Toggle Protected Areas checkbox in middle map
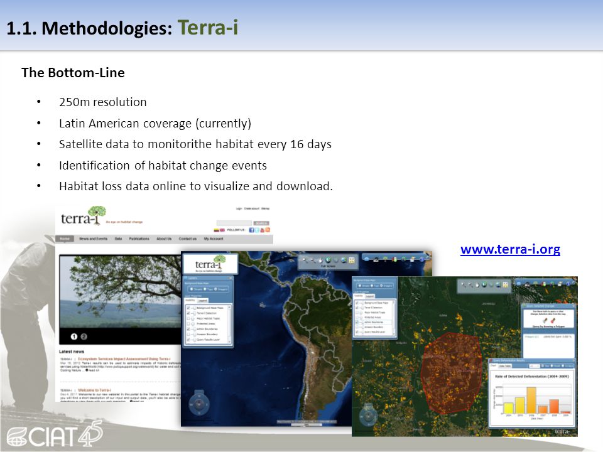Viewport: 603px width, 452px height. [x=188, y=324]
